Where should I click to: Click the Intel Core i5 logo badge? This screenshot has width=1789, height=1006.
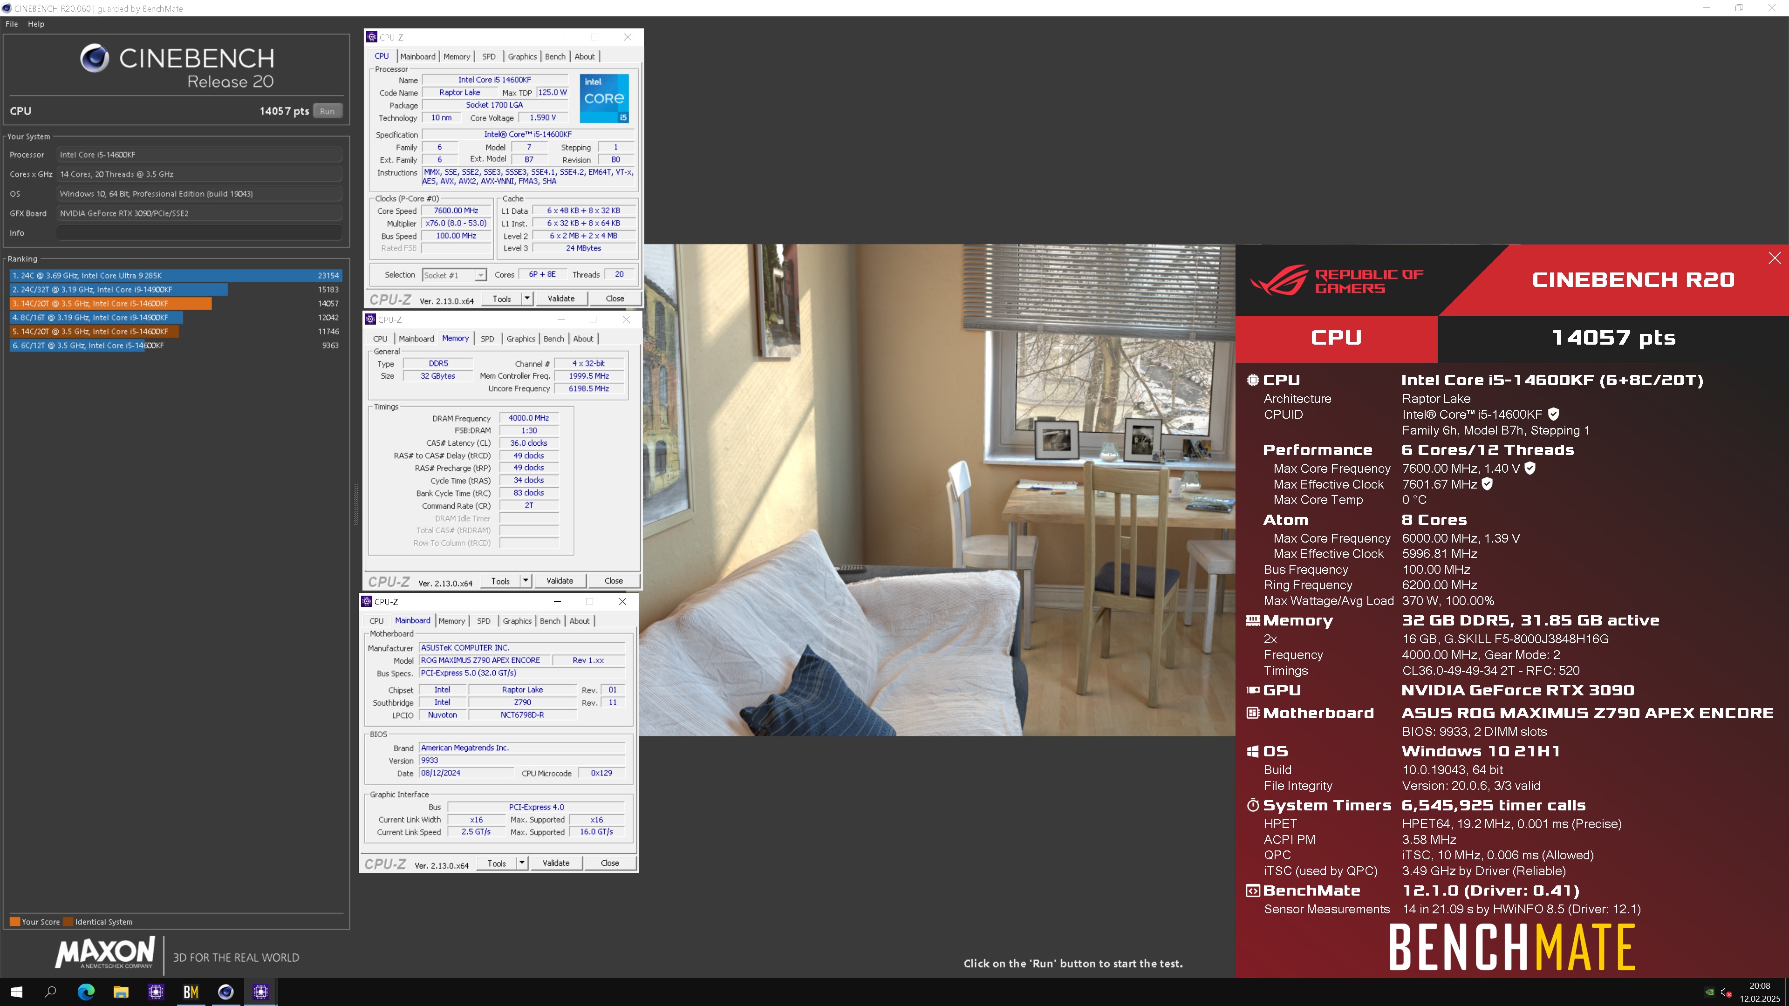tap(604, 99)
